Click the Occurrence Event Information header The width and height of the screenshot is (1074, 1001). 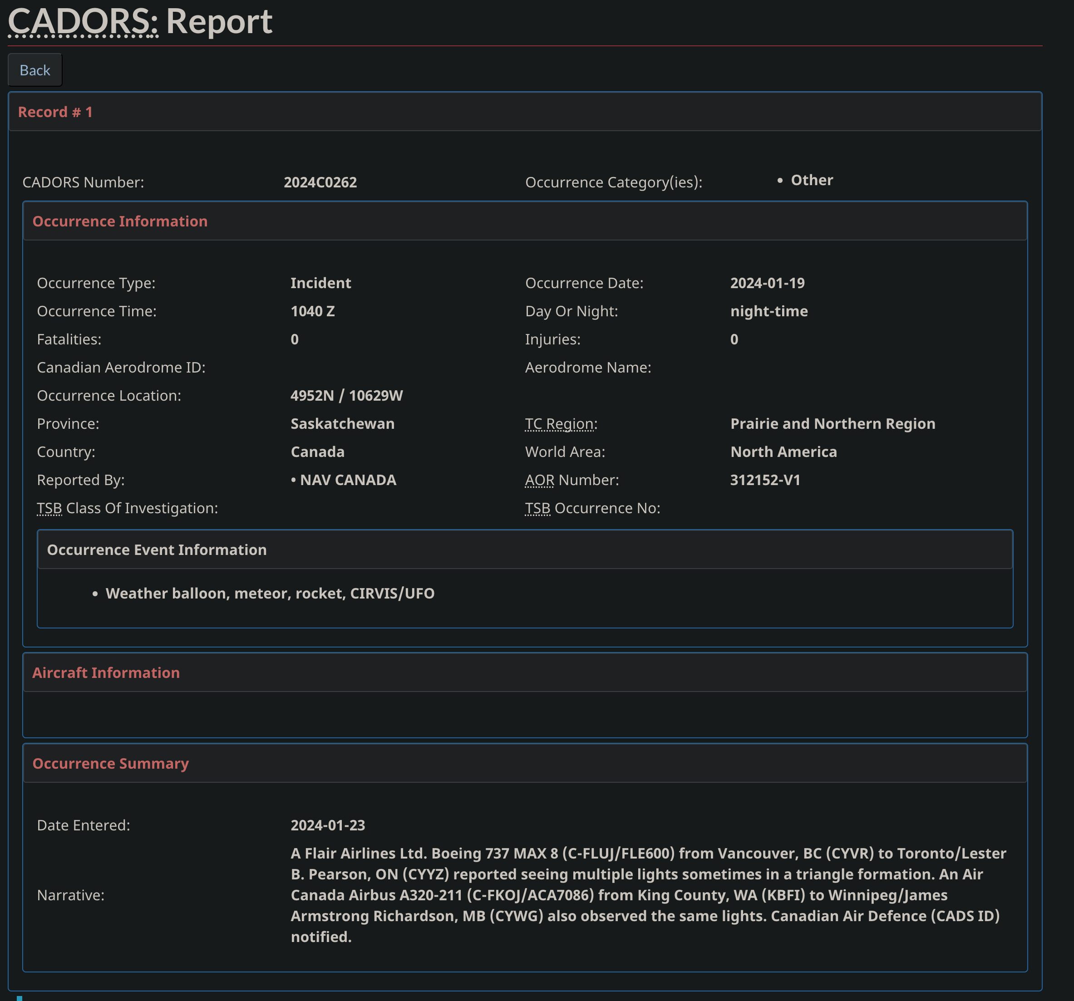pyautogui.click(x=157, y=550)
